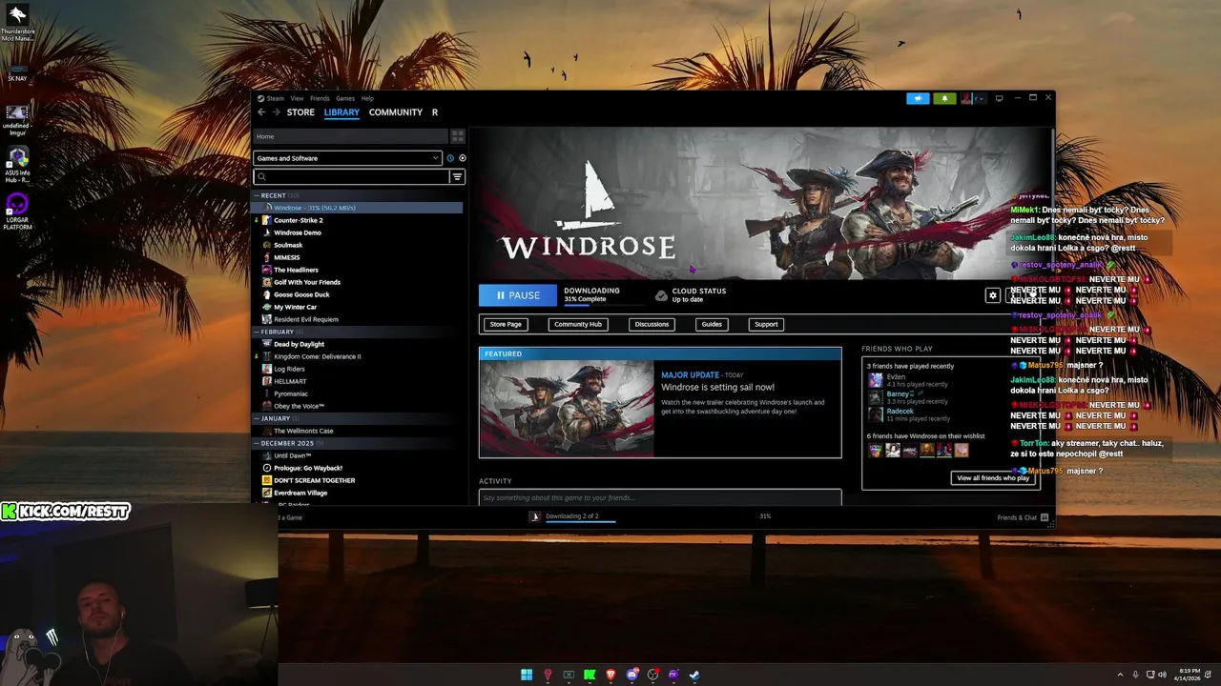Toggle sort by recent activity clock icon

(x=450, y=158)
